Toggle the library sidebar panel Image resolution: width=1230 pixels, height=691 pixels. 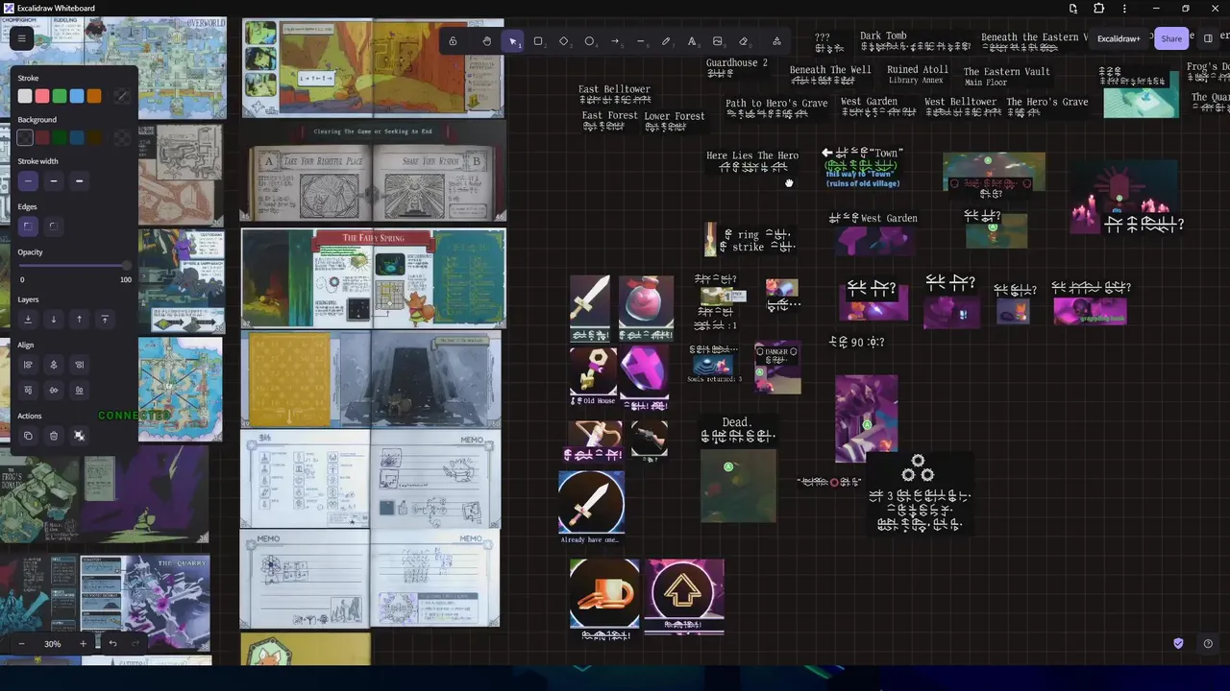tap(1208, 38)
